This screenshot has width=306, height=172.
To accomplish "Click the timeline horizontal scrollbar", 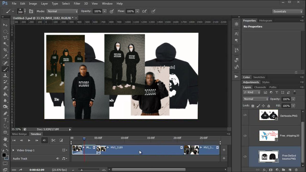I will 149,169.
